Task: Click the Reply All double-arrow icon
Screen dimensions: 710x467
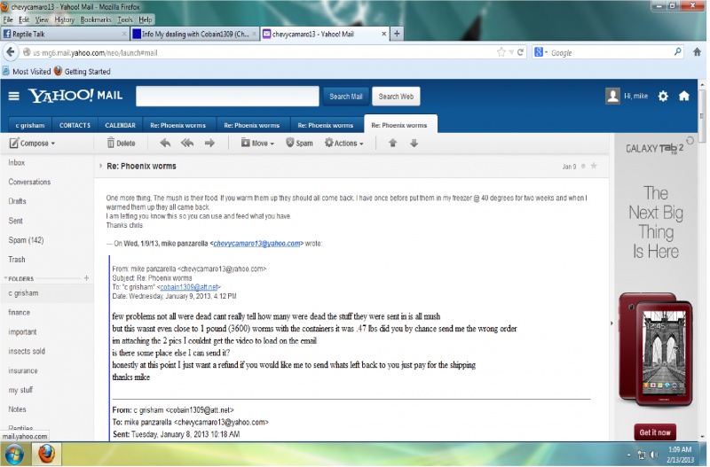Action: [187, 144]
